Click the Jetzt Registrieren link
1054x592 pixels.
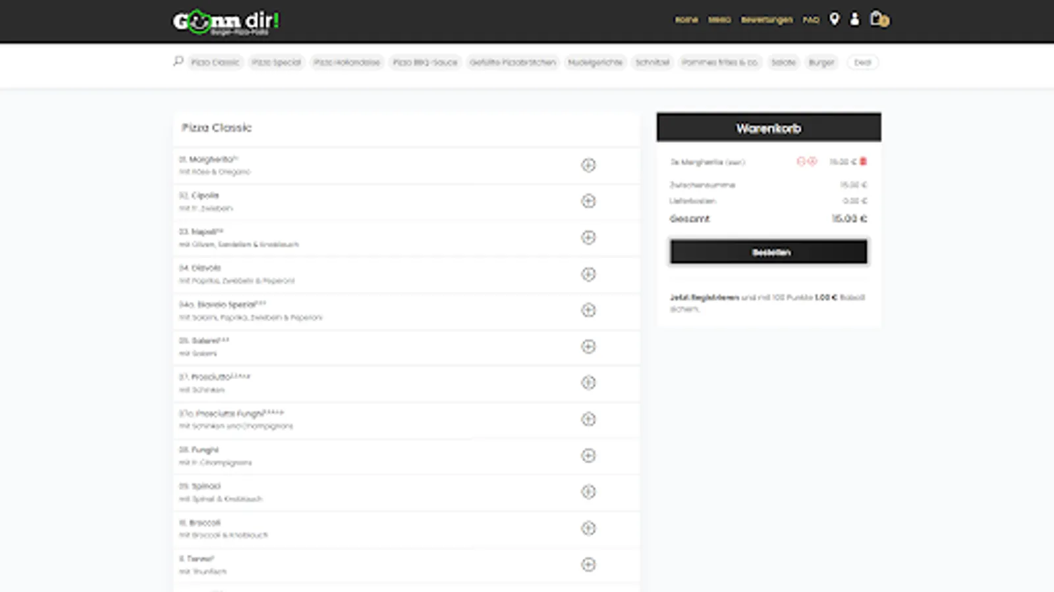point(704,297)
